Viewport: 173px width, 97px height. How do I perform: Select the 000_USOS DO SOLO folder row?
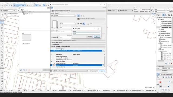click(x=35, y=12)
